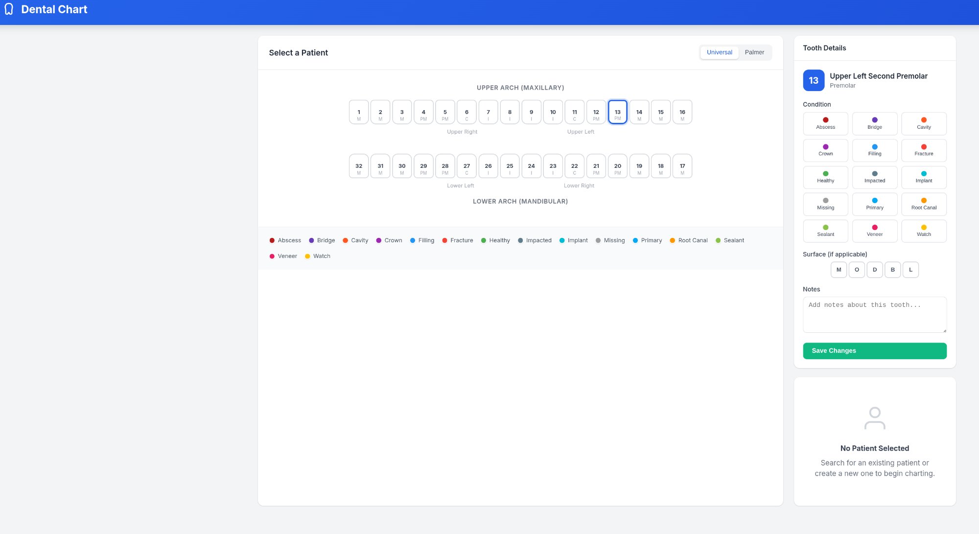Screen dimensions: 979x534
Task: Toggle the L surface button
Action: 910,270
